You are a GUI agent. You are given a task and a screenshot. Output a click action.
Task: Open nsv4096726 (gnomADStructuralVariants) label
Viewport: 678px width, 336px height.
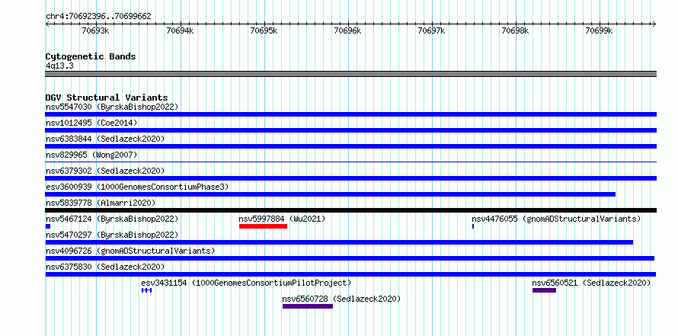[x=130, y=251]
